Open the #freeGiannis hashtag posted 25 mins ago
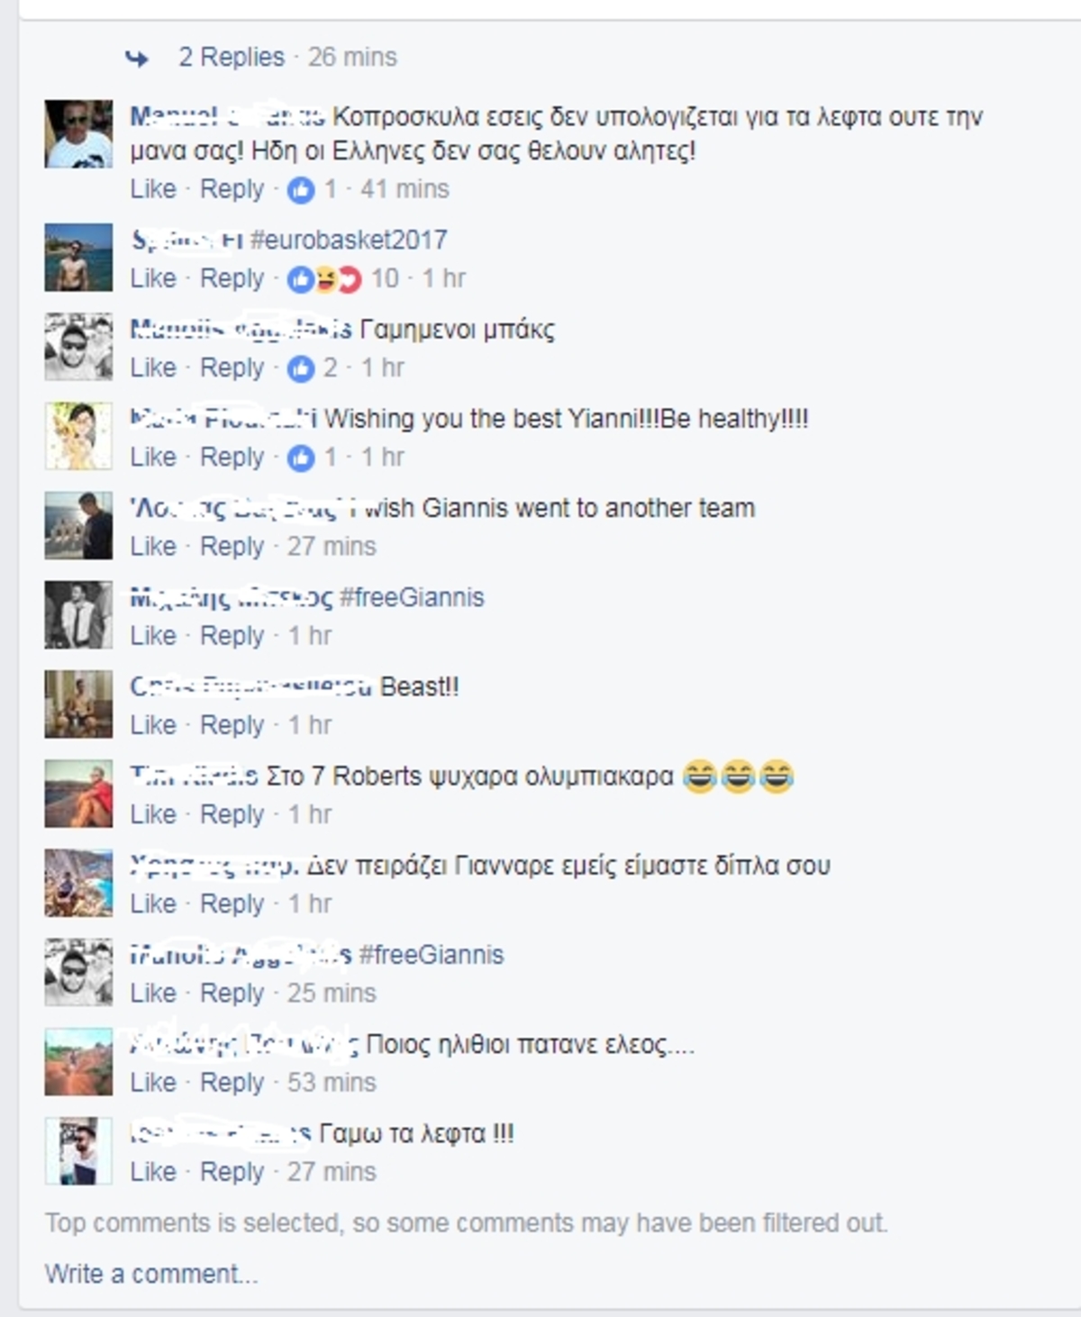 tap(431, 955)
